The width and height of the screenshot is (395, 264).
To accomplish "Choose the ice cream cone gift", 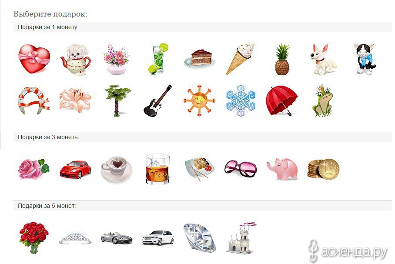I will click(x=240, y=59).
